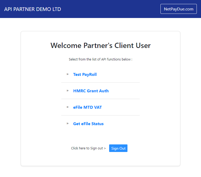Open the HMRC Grant Auth link
This screenshot has height=177, width=201.
click(91, 91)
